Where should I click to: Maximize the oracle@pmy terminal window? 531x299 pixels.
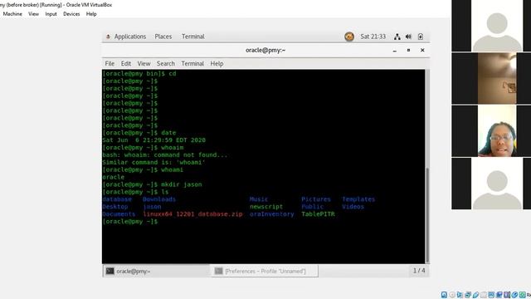click(408, 50)
